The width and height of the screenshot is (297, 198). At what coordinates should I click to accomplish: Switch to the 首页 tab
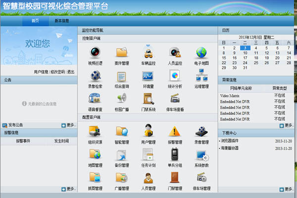[35, 21]
